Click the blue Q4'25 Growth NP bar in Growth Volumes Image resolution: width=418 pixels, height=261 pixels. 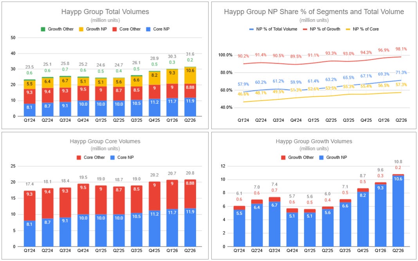tap(363, 219)
